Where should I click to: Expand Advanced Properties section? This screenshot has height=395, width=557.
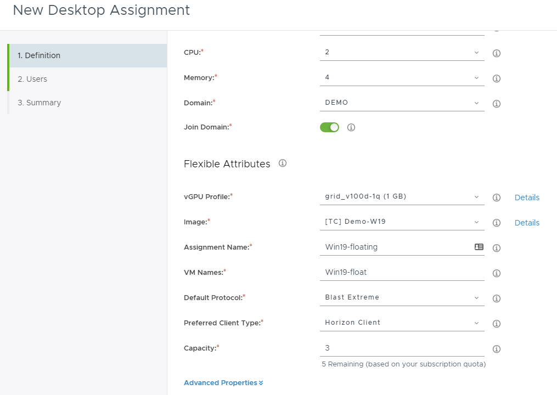click(223, 383)
